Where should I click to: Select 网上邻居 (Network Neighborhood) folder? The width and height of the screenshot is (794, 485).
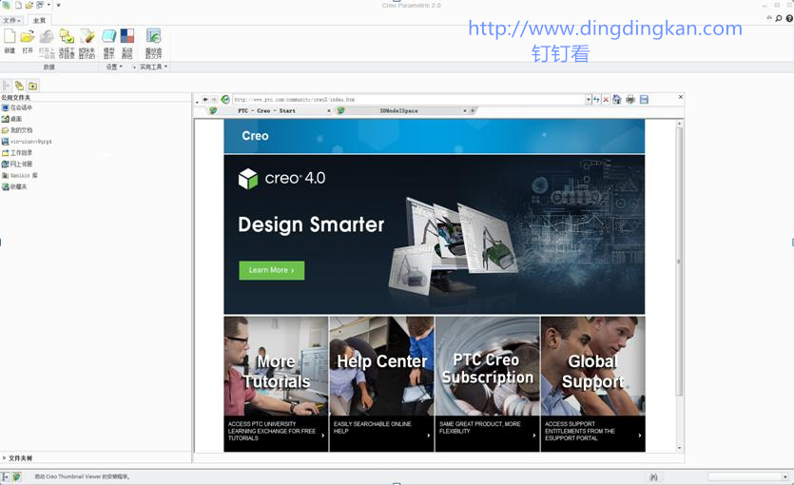(x=17, y=164)
